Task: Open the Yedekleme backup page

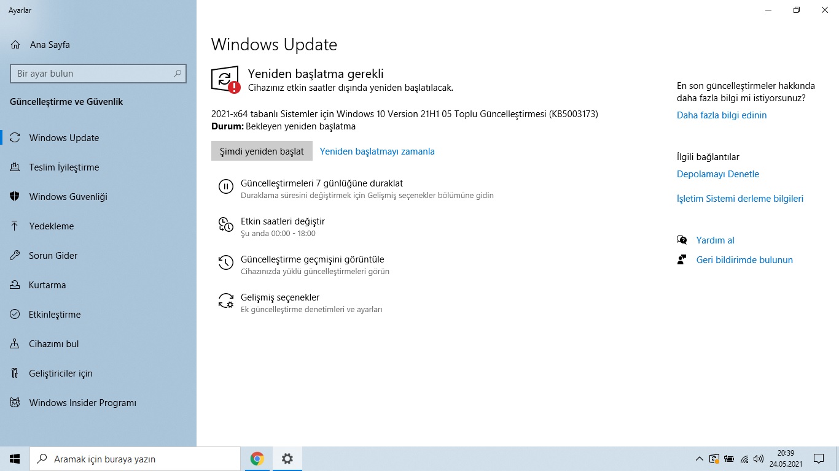Action: point(98,226)
